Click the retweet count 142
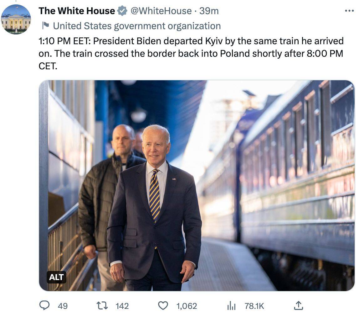 [x=122, y=306]
